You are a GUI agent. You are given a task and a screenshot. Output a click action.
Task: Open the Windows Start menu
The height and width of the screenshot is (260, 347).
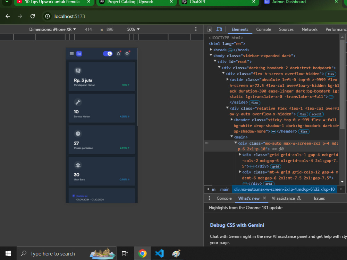8,253
